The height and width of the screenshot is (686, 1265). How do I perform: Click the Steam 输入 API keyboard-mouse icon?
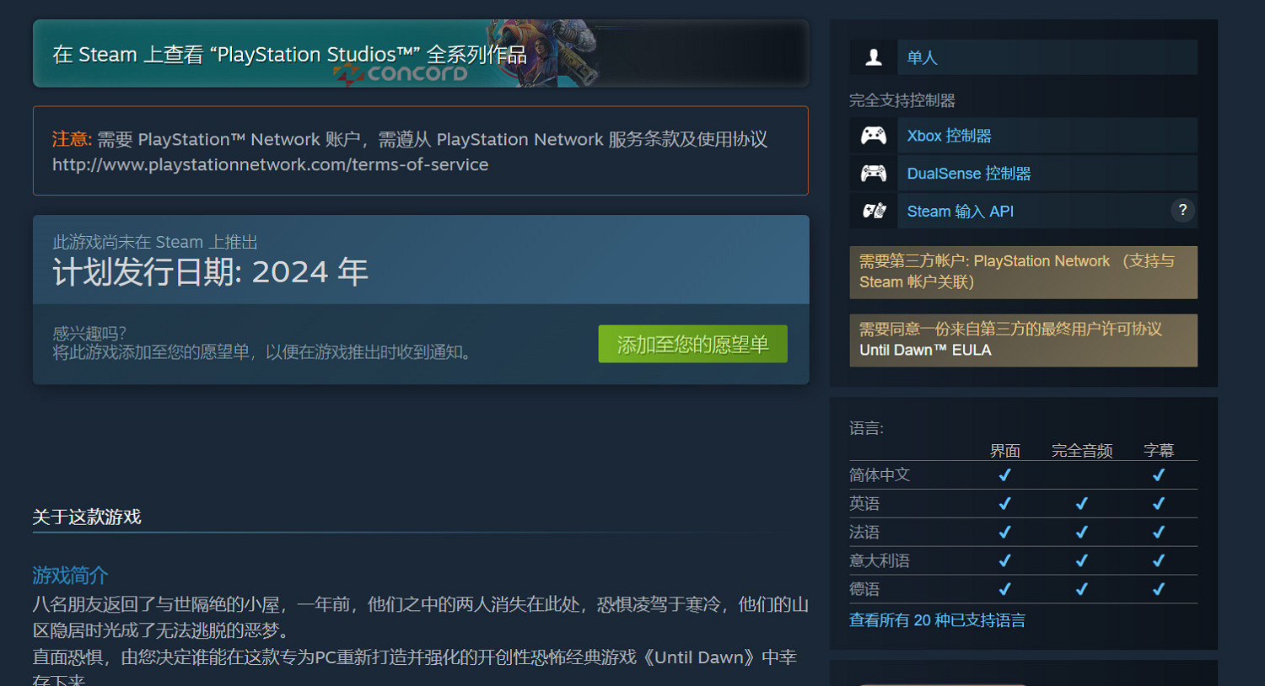pyautogui.click(x=873, y=211)
